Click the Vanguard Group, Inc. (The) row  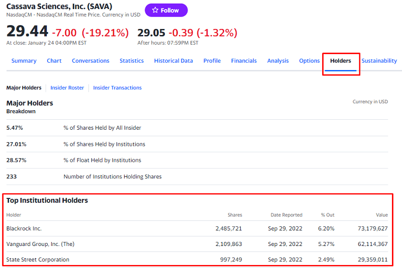(x=197, y=244)
